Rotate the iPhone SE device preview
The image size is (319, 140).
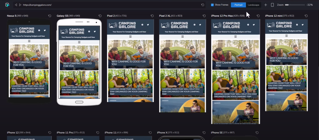(x=257, y=133)
